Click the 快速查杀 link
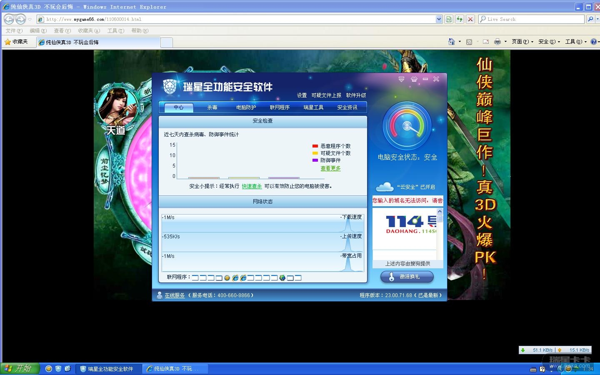The width and height of the screenshot is (600, 375). point(252,186)
